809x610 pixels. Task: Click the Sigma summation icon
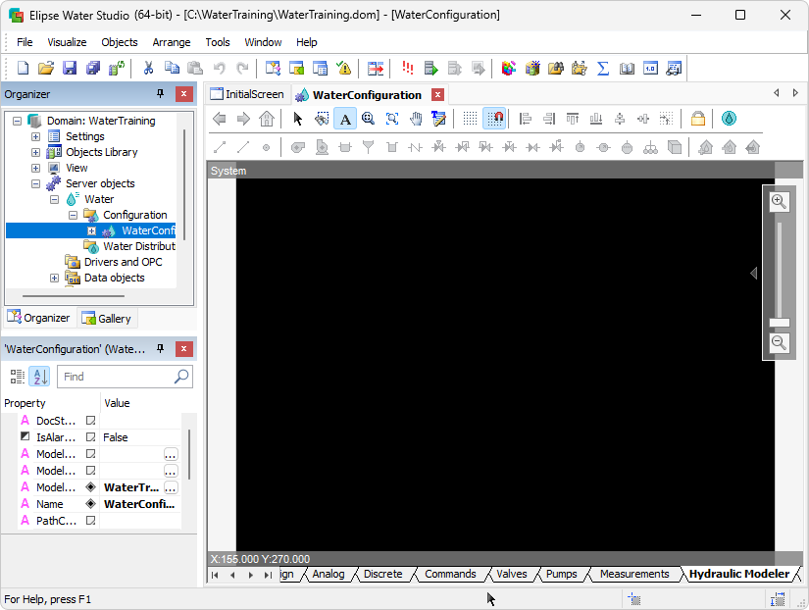pos(603,68)
